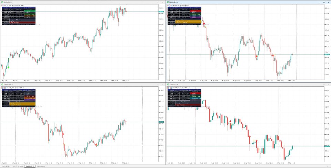
Task: Click the current price label on H4 price axis
Action: coord(327,146)
